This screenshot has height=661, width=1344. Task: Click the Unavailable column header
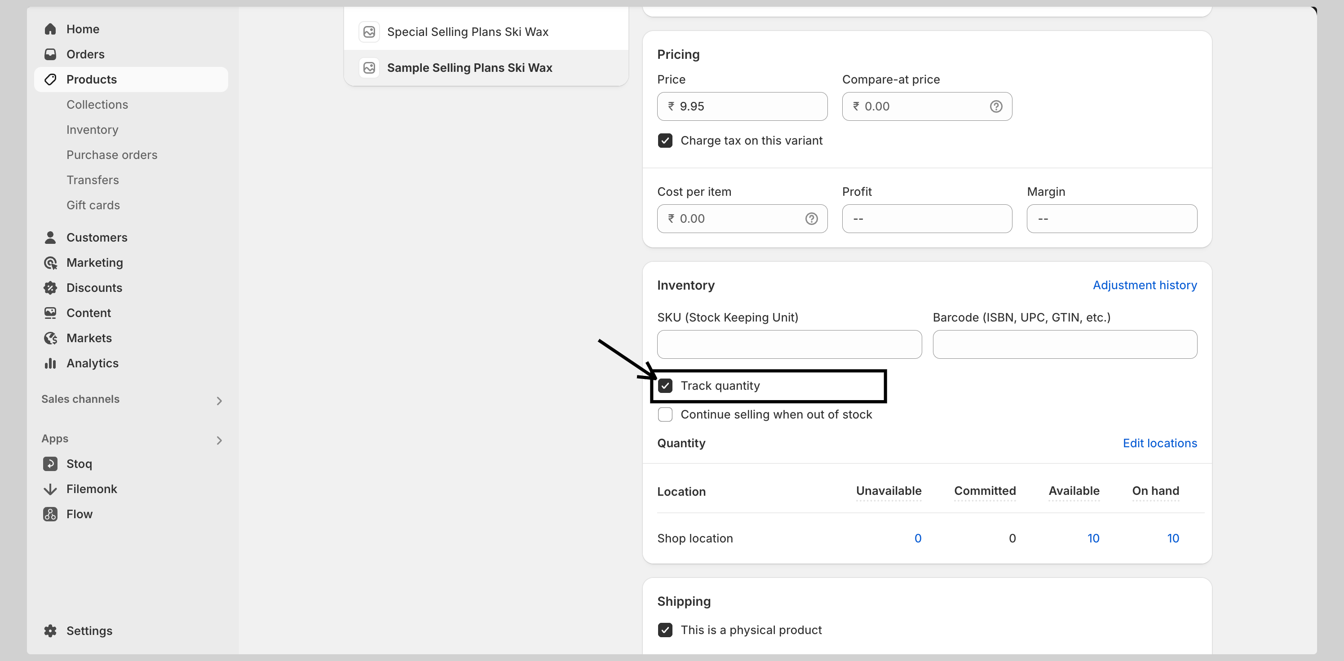coord(889,491)
